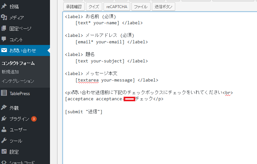The height and width of the screenshot is (164, 257).
Task: Add a reCAPTCHA tag to the form
Action: click(x=117, y=6)
